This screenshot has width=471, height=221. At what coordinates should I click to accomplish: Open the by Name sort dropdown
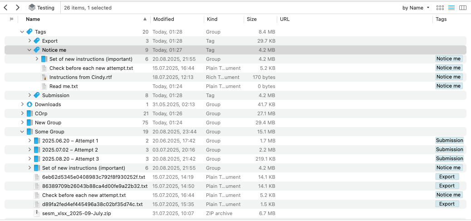tap(415, 8)
